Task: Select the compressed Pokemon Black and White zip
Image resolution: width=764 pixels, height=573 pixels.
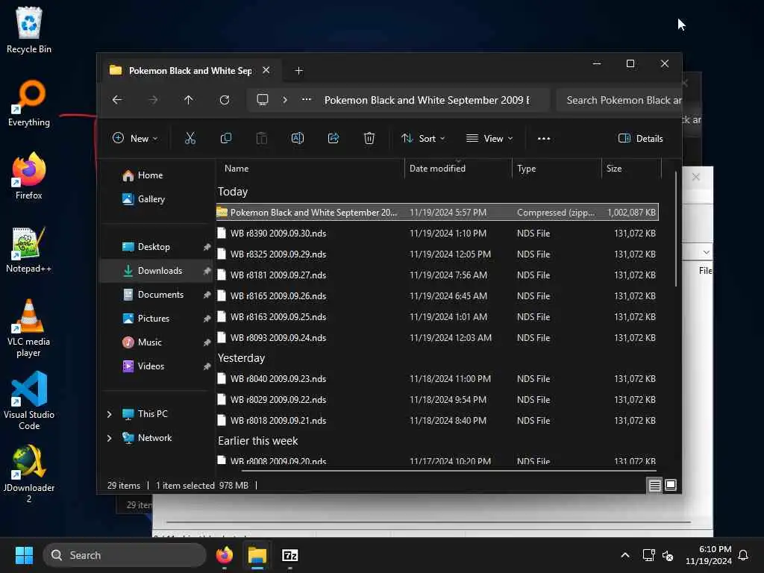Action: pyautogui.click(x=437, y=213)
